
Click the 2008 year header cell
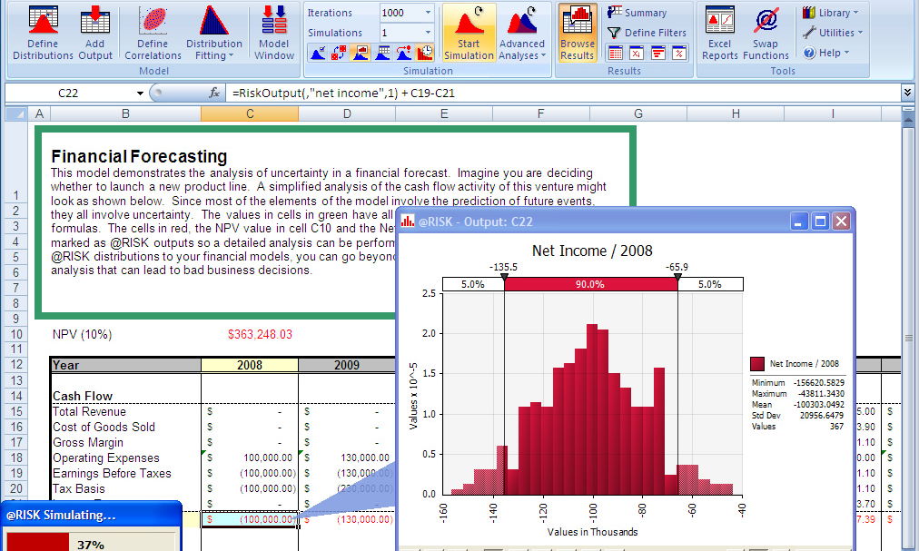250,365
